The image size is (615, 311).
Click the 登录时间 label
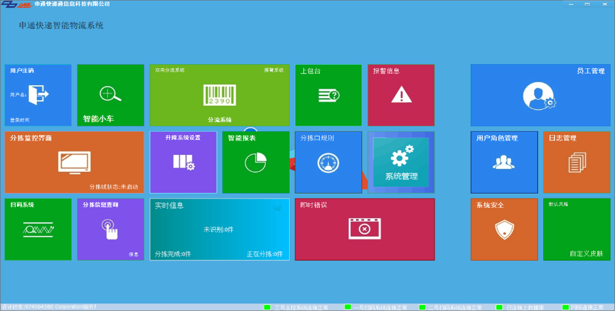(20, 120)
